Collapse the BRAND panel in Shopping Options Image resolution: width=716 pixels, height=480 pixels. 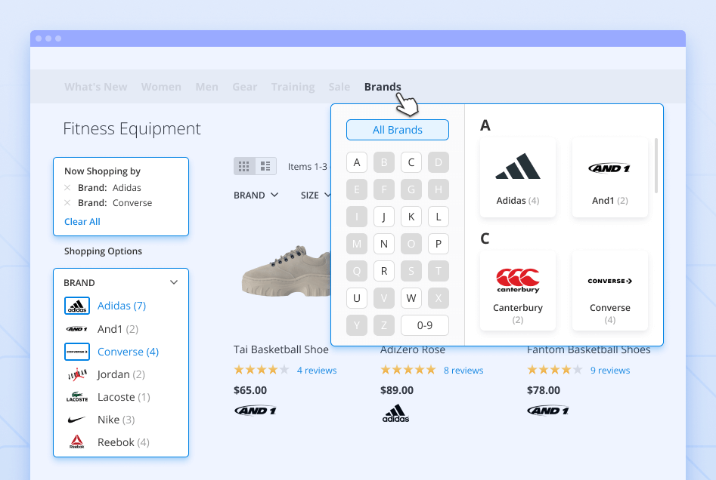pos(174,282)
